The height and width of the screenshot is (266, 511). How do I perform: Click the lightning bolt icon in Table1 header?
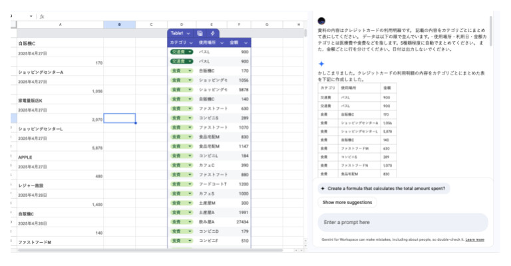[213, 33]
